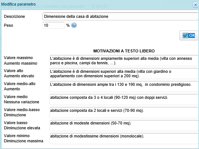
Task: Edit the Valore massimo motivation text box
Action: pyautogui.click(x=124, y=61)
